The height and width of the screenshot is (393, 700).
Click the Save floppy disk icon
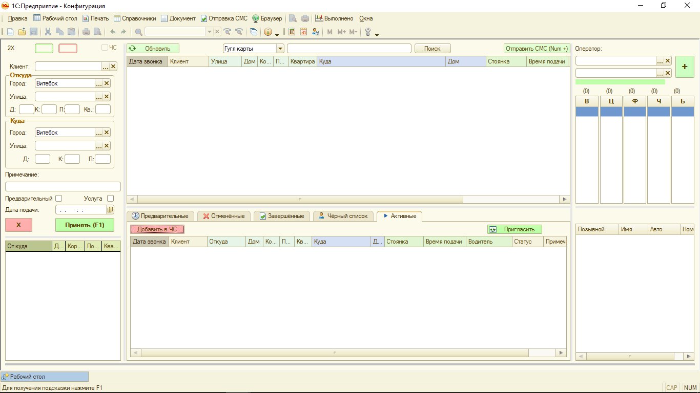click(x=33, y=32)
